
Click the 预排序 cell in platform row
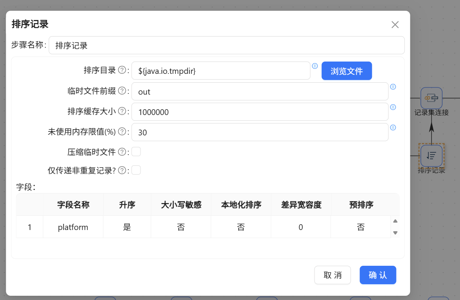pos(361,227)
